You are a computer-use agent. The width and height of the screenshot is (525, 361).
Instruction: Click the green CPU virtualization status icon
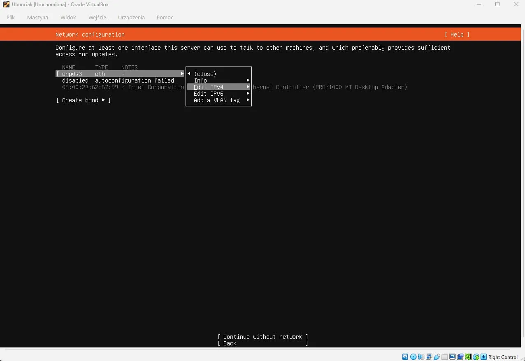[468, 357]
